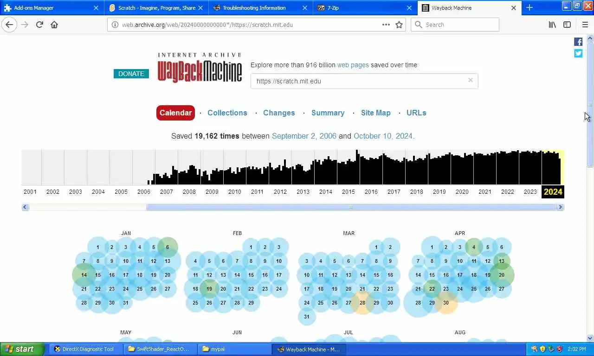Open the Site Map view
Viewport: 594px width, 356px height.
click(x=376, y=113)
